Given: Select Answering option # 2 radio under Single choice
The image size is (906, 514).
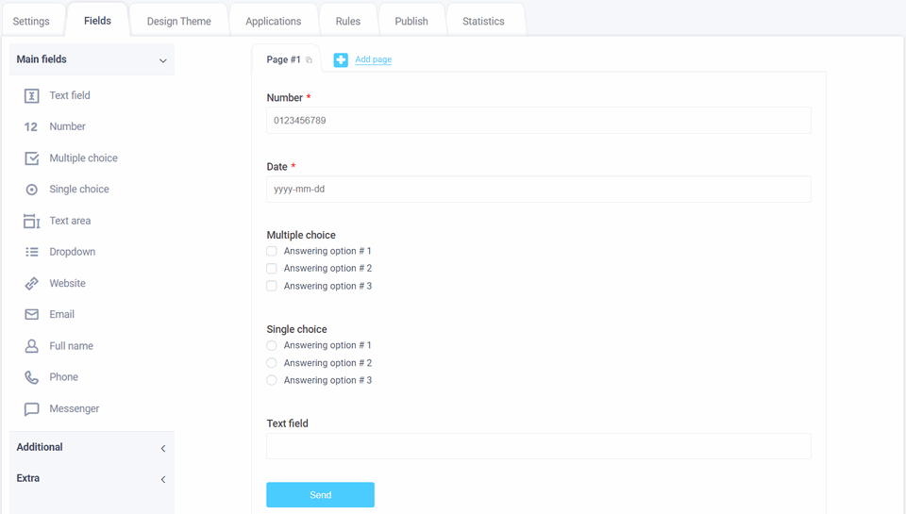Looking at the screenshot, I should (x=272, y=363).
